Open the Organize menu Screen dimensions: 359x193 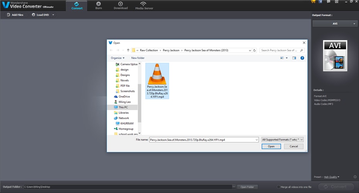pyautogui.click(x=117, y=58)
